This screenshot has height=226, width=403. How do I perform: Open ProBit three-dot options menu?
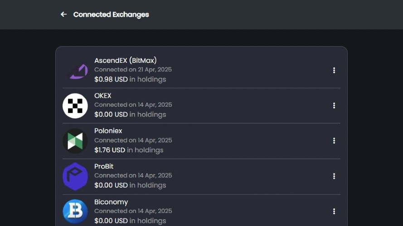(x=334, y=176)
